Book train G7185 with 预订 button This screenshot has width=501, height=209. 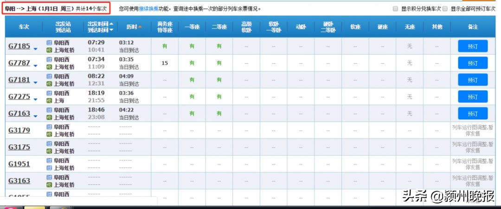tap(473, 46)
